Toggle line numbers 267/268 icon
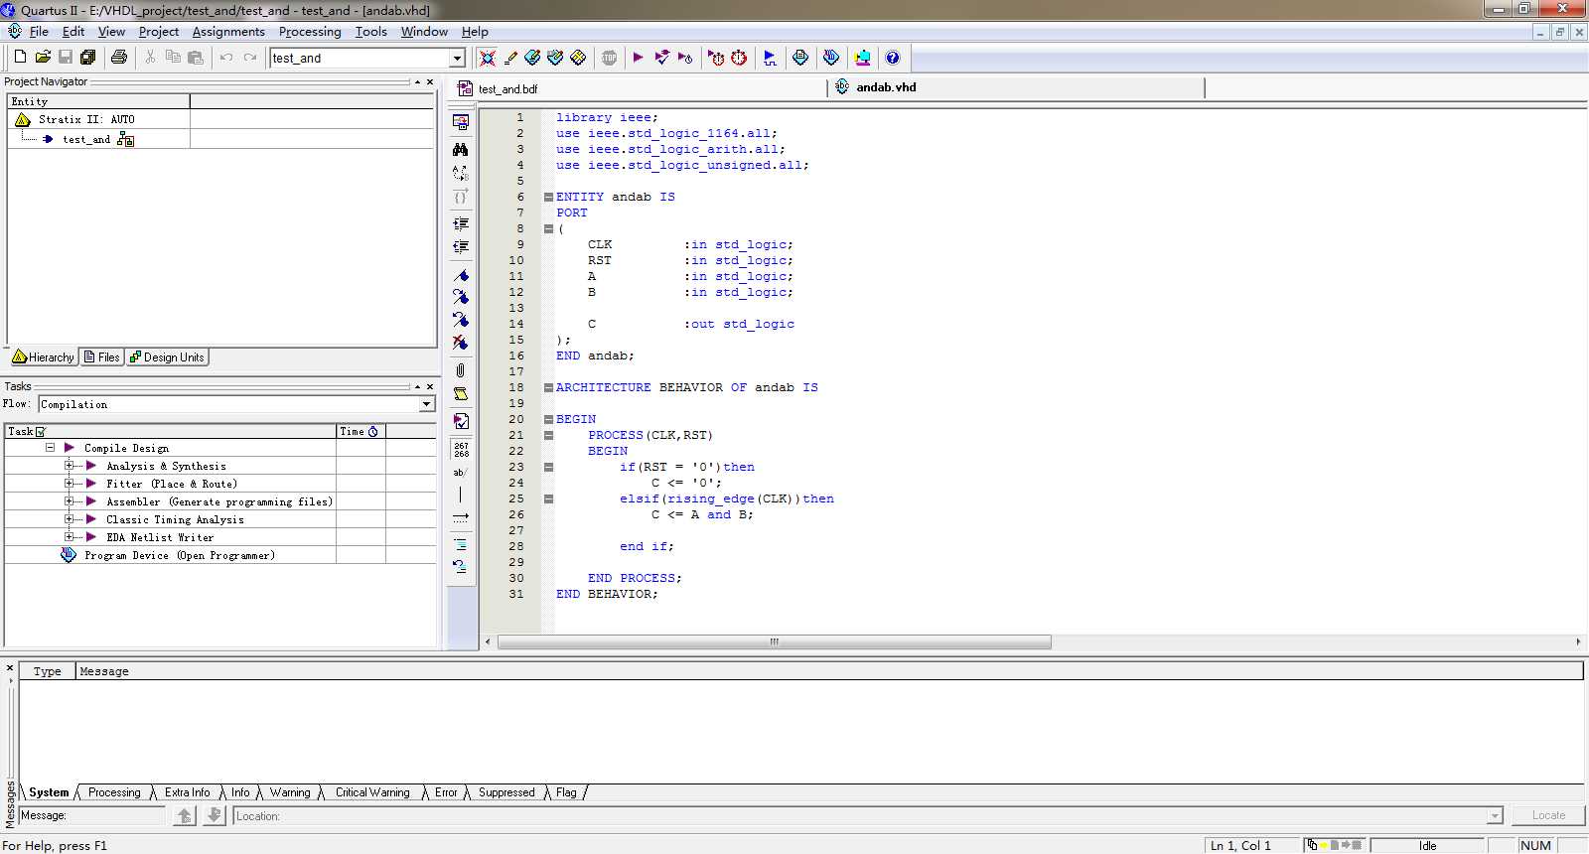 [461, 450]
